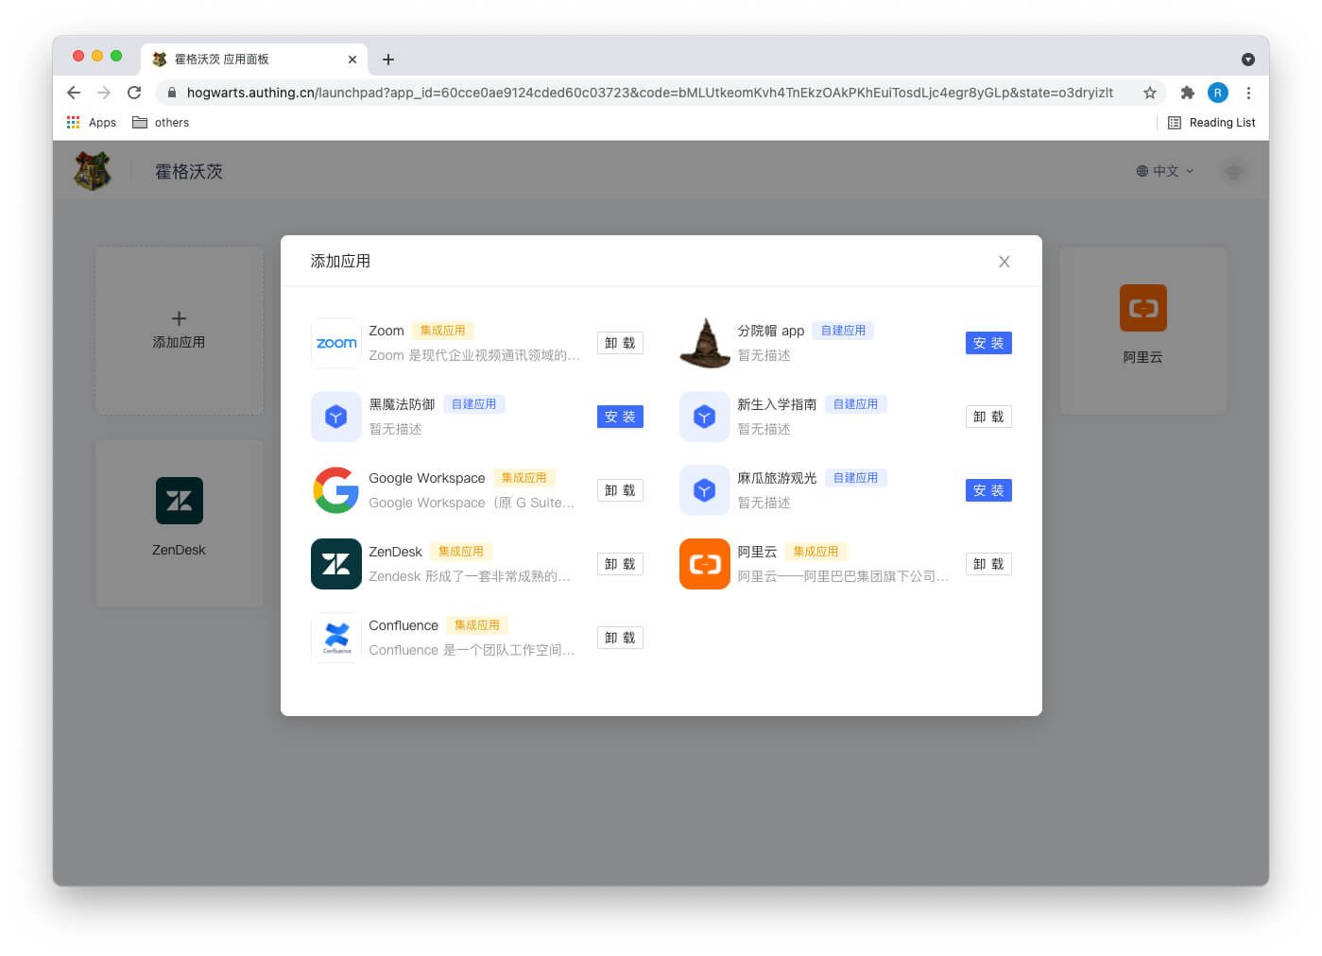Click the ZenDesk logo in the dialog

[x=335, y=564]
